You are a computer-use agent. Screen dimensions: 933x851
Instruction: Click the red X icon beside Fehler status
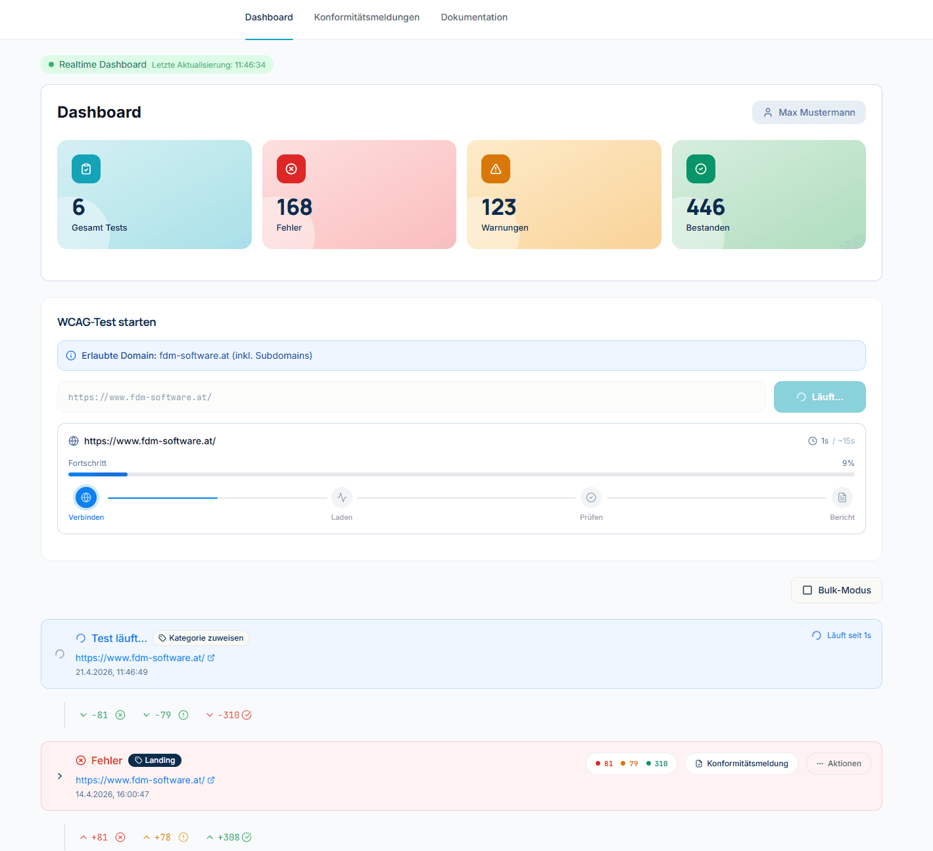tap(81, 760)
